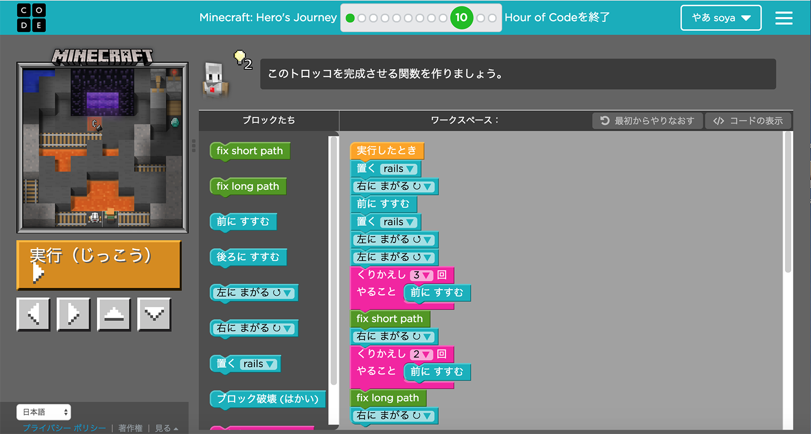This screenshot has width=811, height=434.
Task: Click the panel resize grippy handle
Action: click(x=194, y=146)
